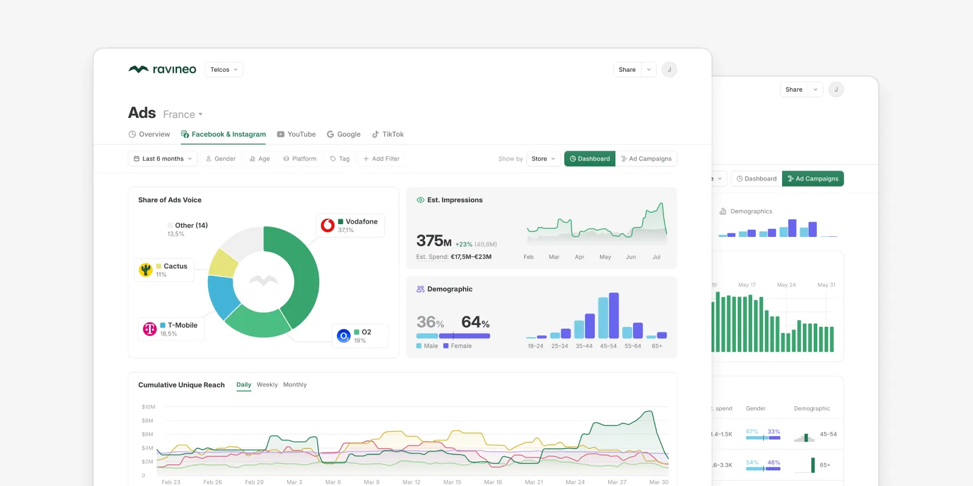Select Dashboard view in back window
Image resolution: width=973 pixels, height=486 pixels.
(x=757, y=179)
